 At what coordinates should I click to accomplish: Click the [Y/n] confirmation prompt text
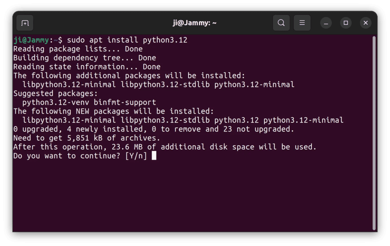[136, 156]
